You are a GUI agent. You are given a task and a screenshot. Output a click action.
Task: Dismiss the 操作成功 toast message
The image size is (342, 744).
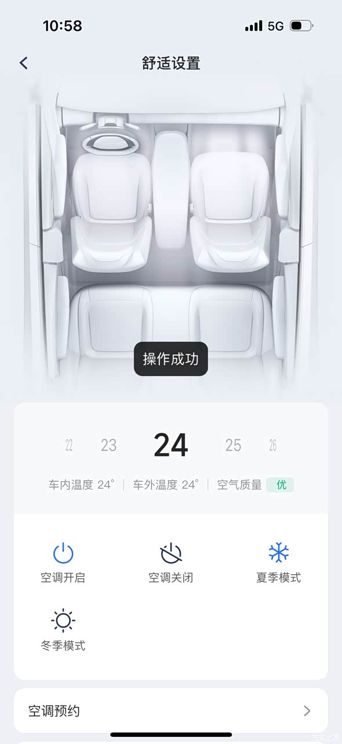point(171,359)
